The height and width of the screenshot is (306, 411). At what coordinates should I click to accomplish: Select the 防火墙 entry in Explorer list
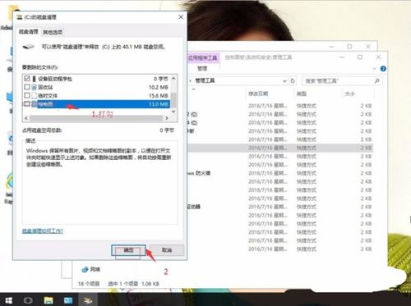tap(199, 173)
